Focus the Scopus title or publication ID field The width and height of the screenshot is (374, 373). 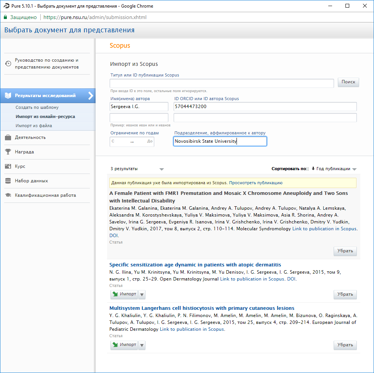click(x=222, y=83)
